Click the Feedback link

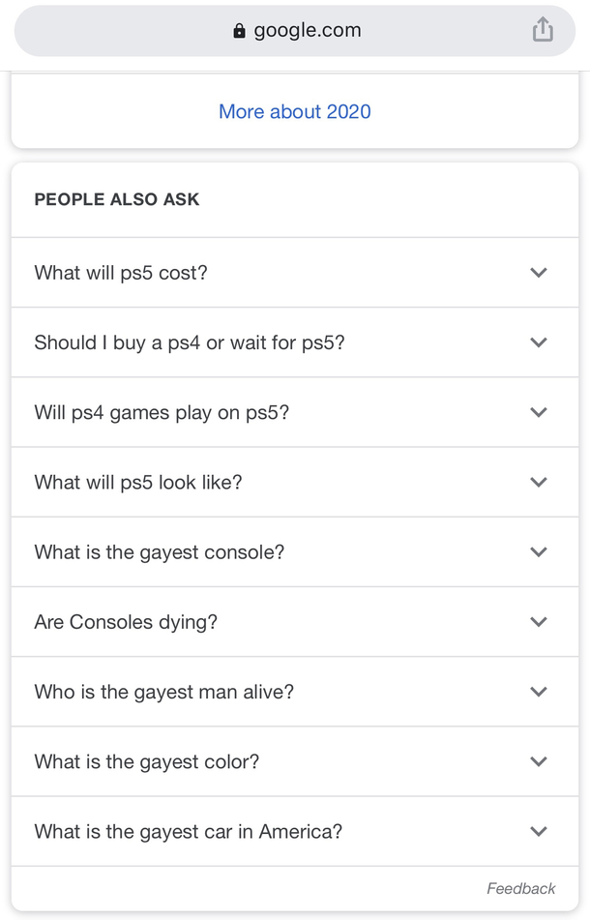pyautogui.click(x=520, y=888)
